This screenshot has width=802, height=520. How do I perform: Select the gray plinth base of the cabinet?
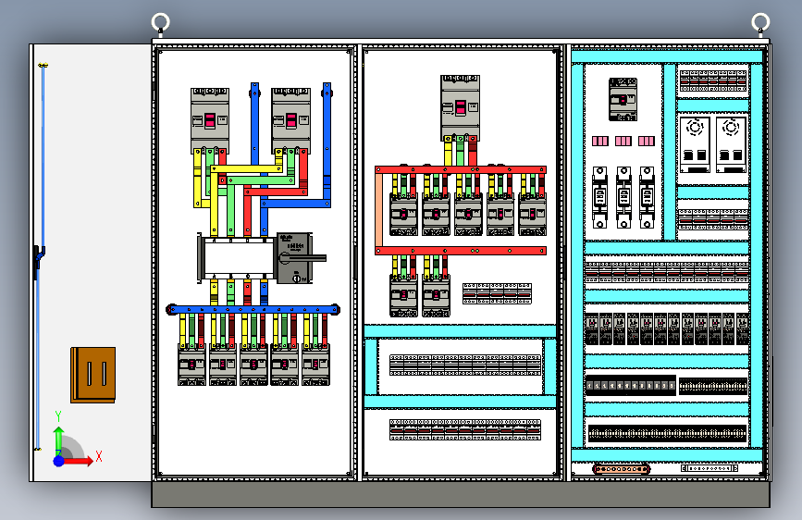pos(461,494)
